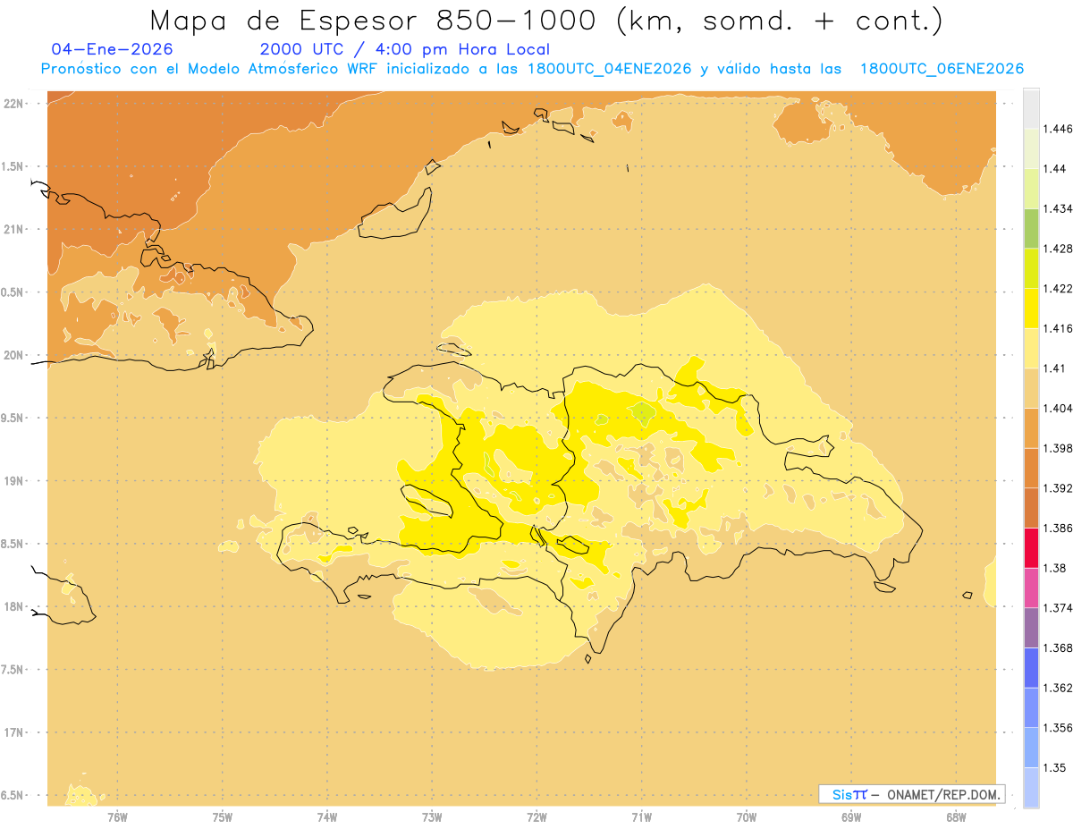
Task: Click the validity stamp '1800UTC_06ENE2026'
Action: [x=942, y=69]
